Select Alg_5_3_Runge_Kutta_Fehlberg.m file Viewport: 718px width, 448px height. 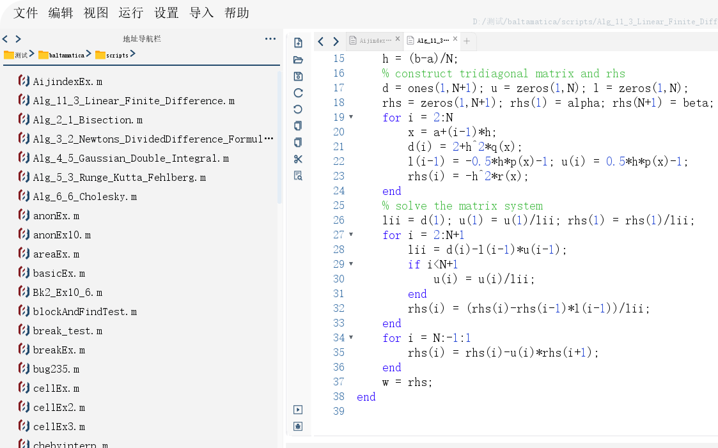coord(112,178)
